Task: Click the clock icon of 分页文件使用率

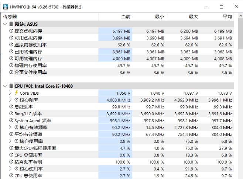Action: [x=11, y=72]
